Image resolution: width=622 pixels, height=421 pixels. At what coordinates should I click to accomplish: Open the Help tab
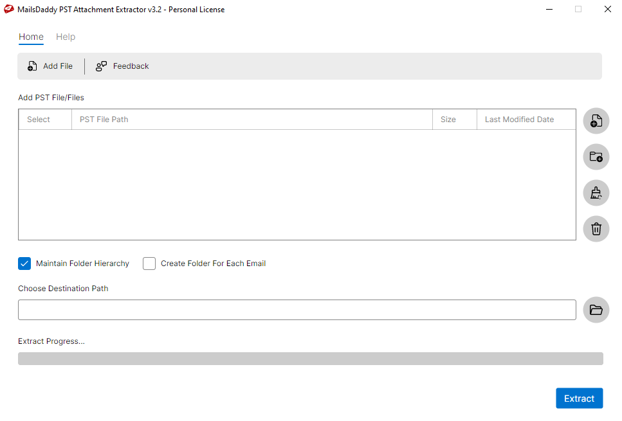66,37
